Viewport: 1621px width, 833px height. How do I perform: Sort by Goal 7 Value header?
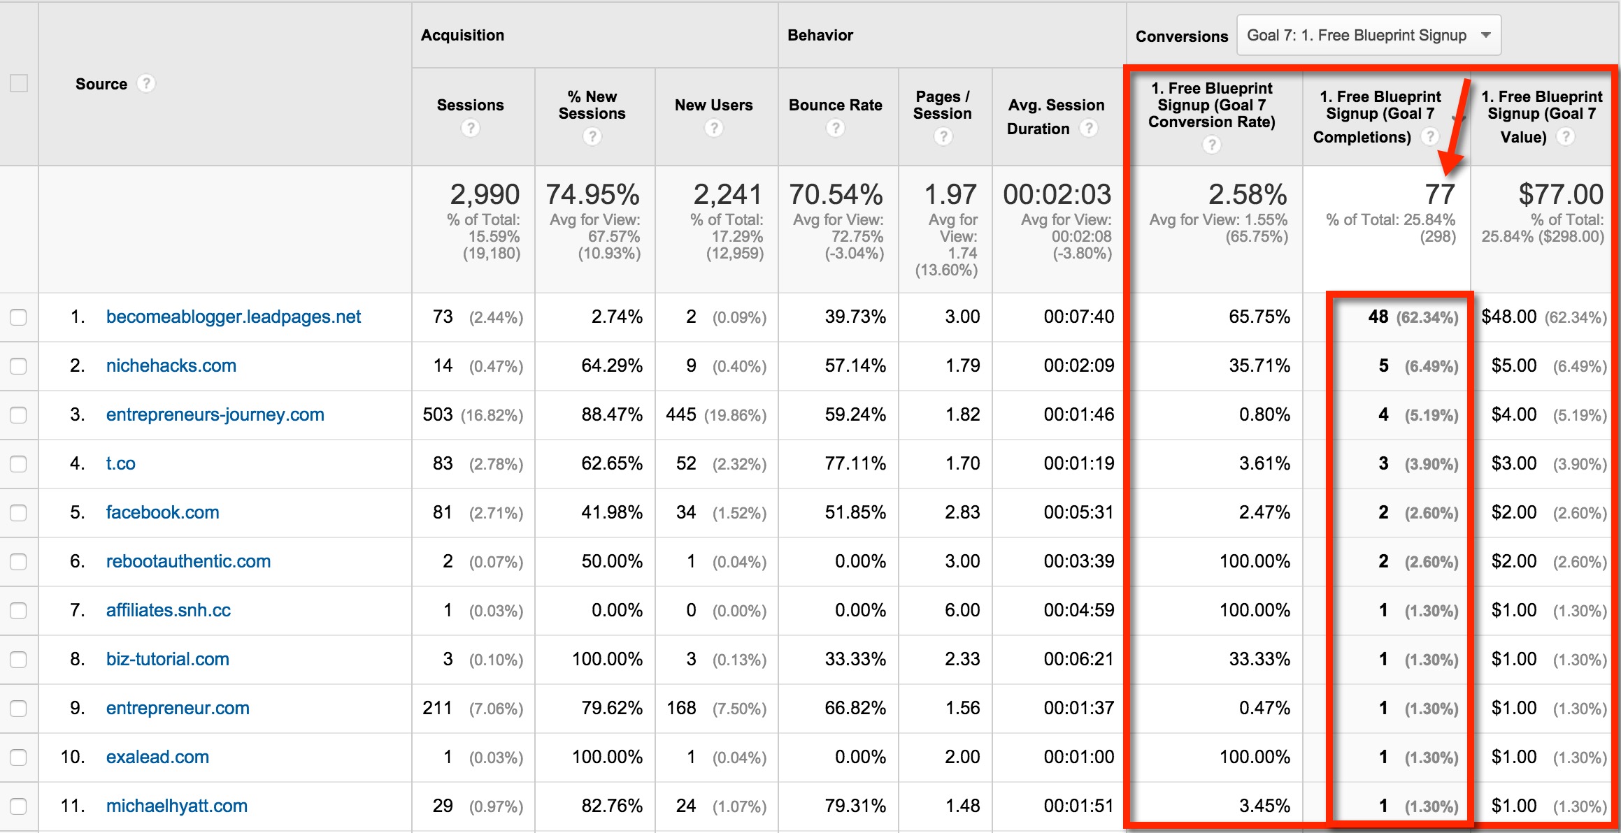[1541, 116]
